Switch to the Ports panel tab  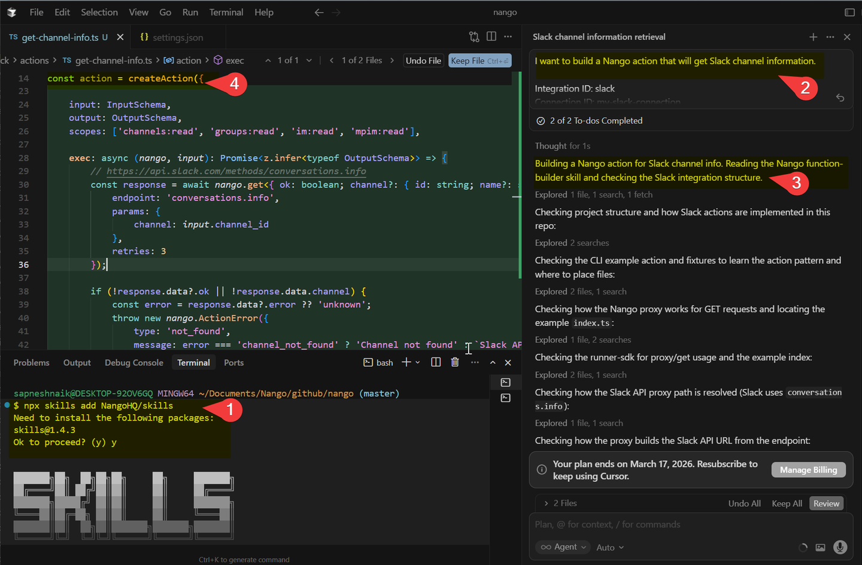pos(234,363)
